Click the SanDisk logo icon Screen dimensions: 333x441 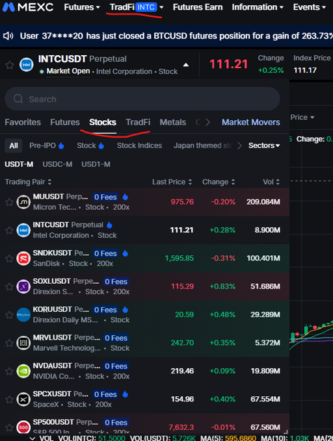(x=23, y=258)
